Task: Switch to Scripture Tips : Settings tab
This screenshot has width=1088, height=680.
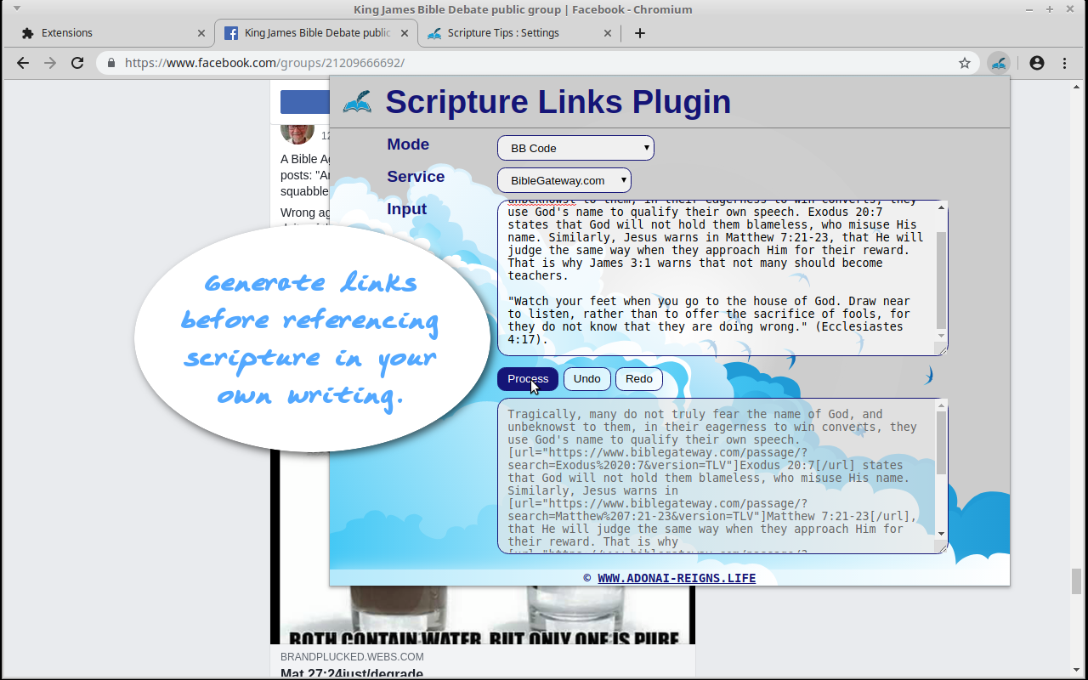Action: (x=518, y=33)
